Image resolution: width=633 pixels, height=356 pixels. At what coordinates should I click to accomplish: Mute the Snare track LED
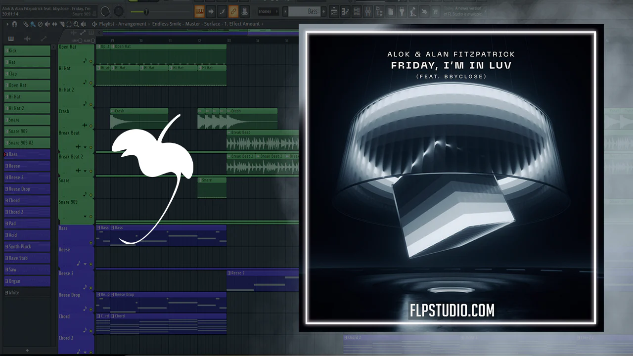coord(90,195)
